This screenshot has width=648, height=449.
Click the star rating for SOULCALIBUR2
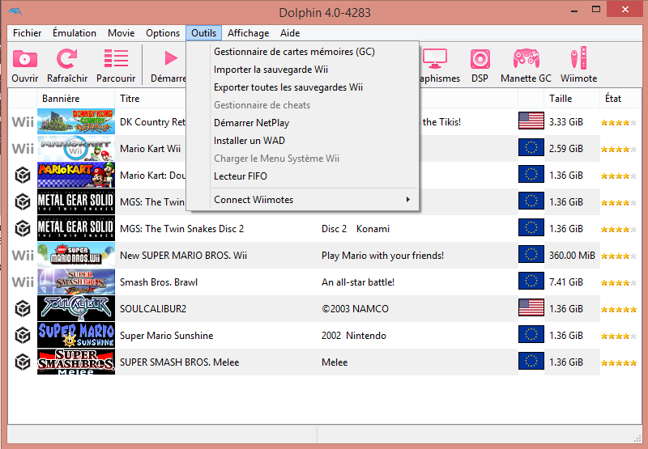click(x=619, y=310)
